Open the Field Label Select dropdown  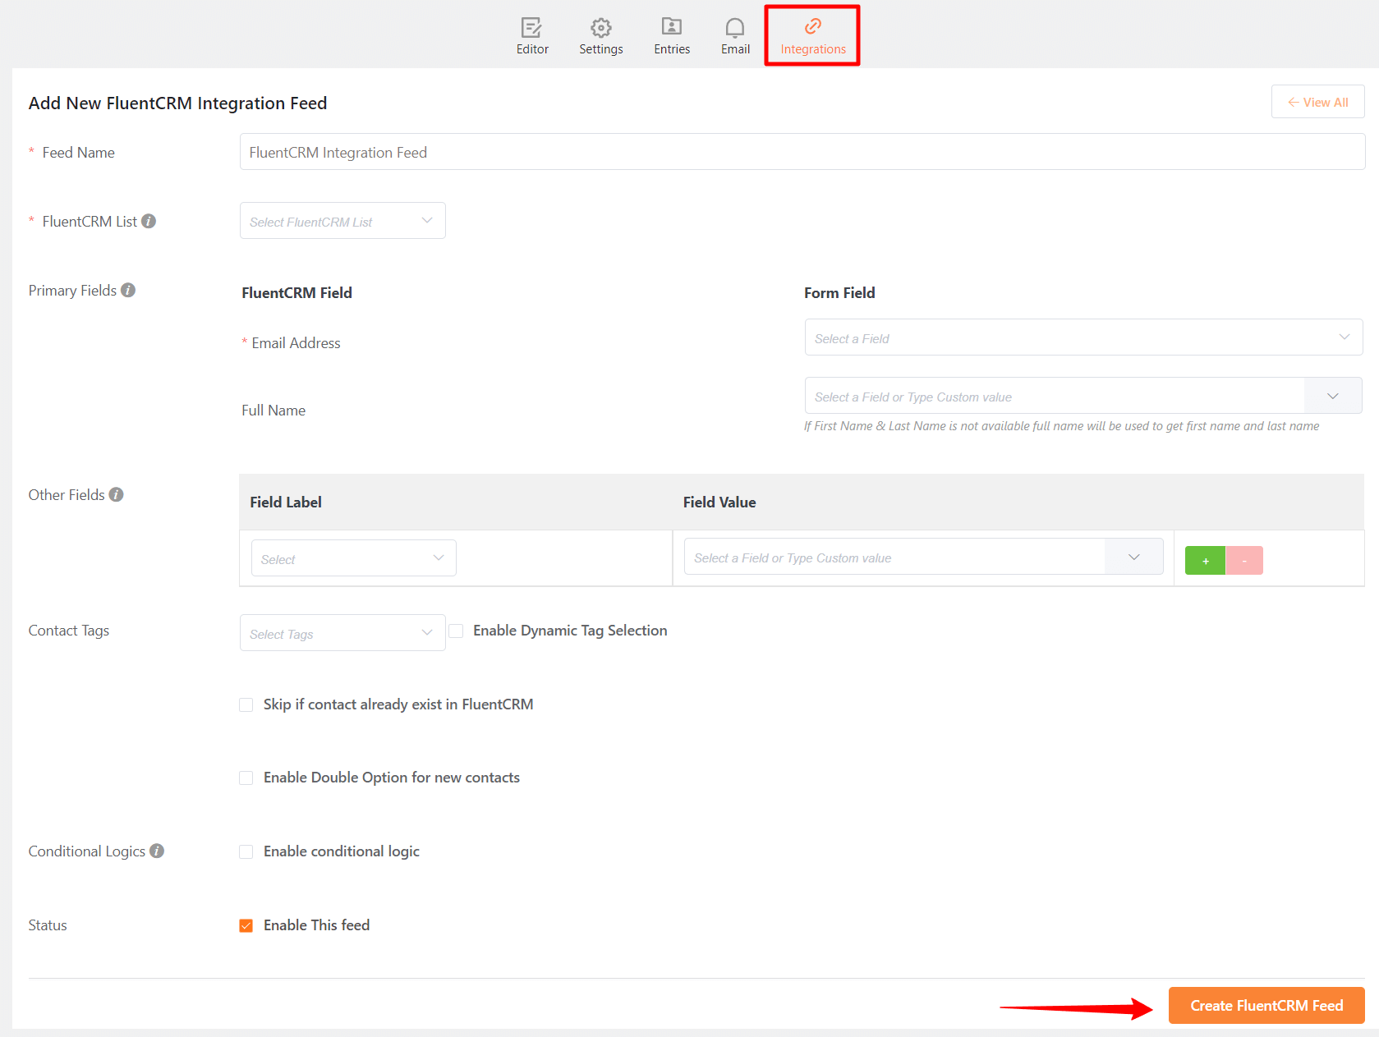coord(354,558)
